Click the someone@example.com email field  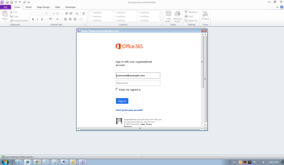pos(138,76)
